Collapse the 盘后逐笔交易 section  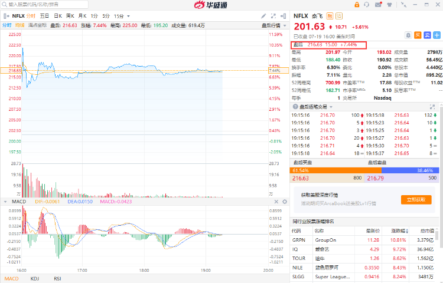coord(295,106)
